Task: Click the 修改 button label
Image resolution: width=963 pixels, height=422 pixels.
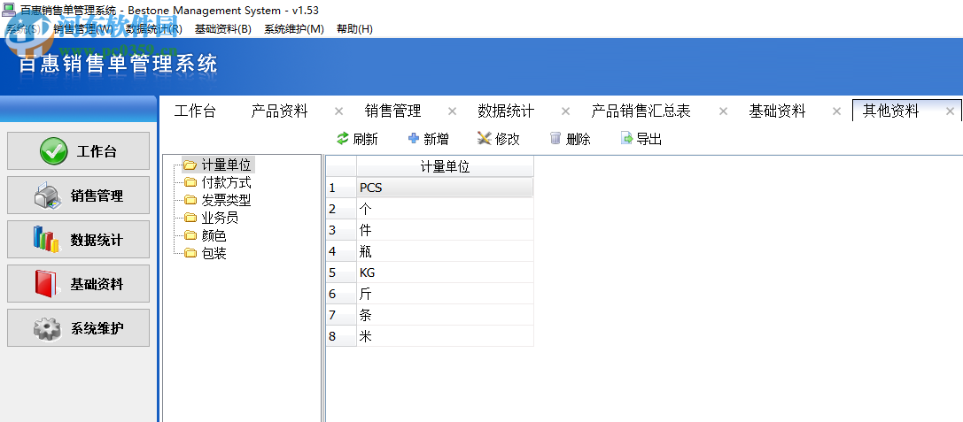Action: (508, 139)
